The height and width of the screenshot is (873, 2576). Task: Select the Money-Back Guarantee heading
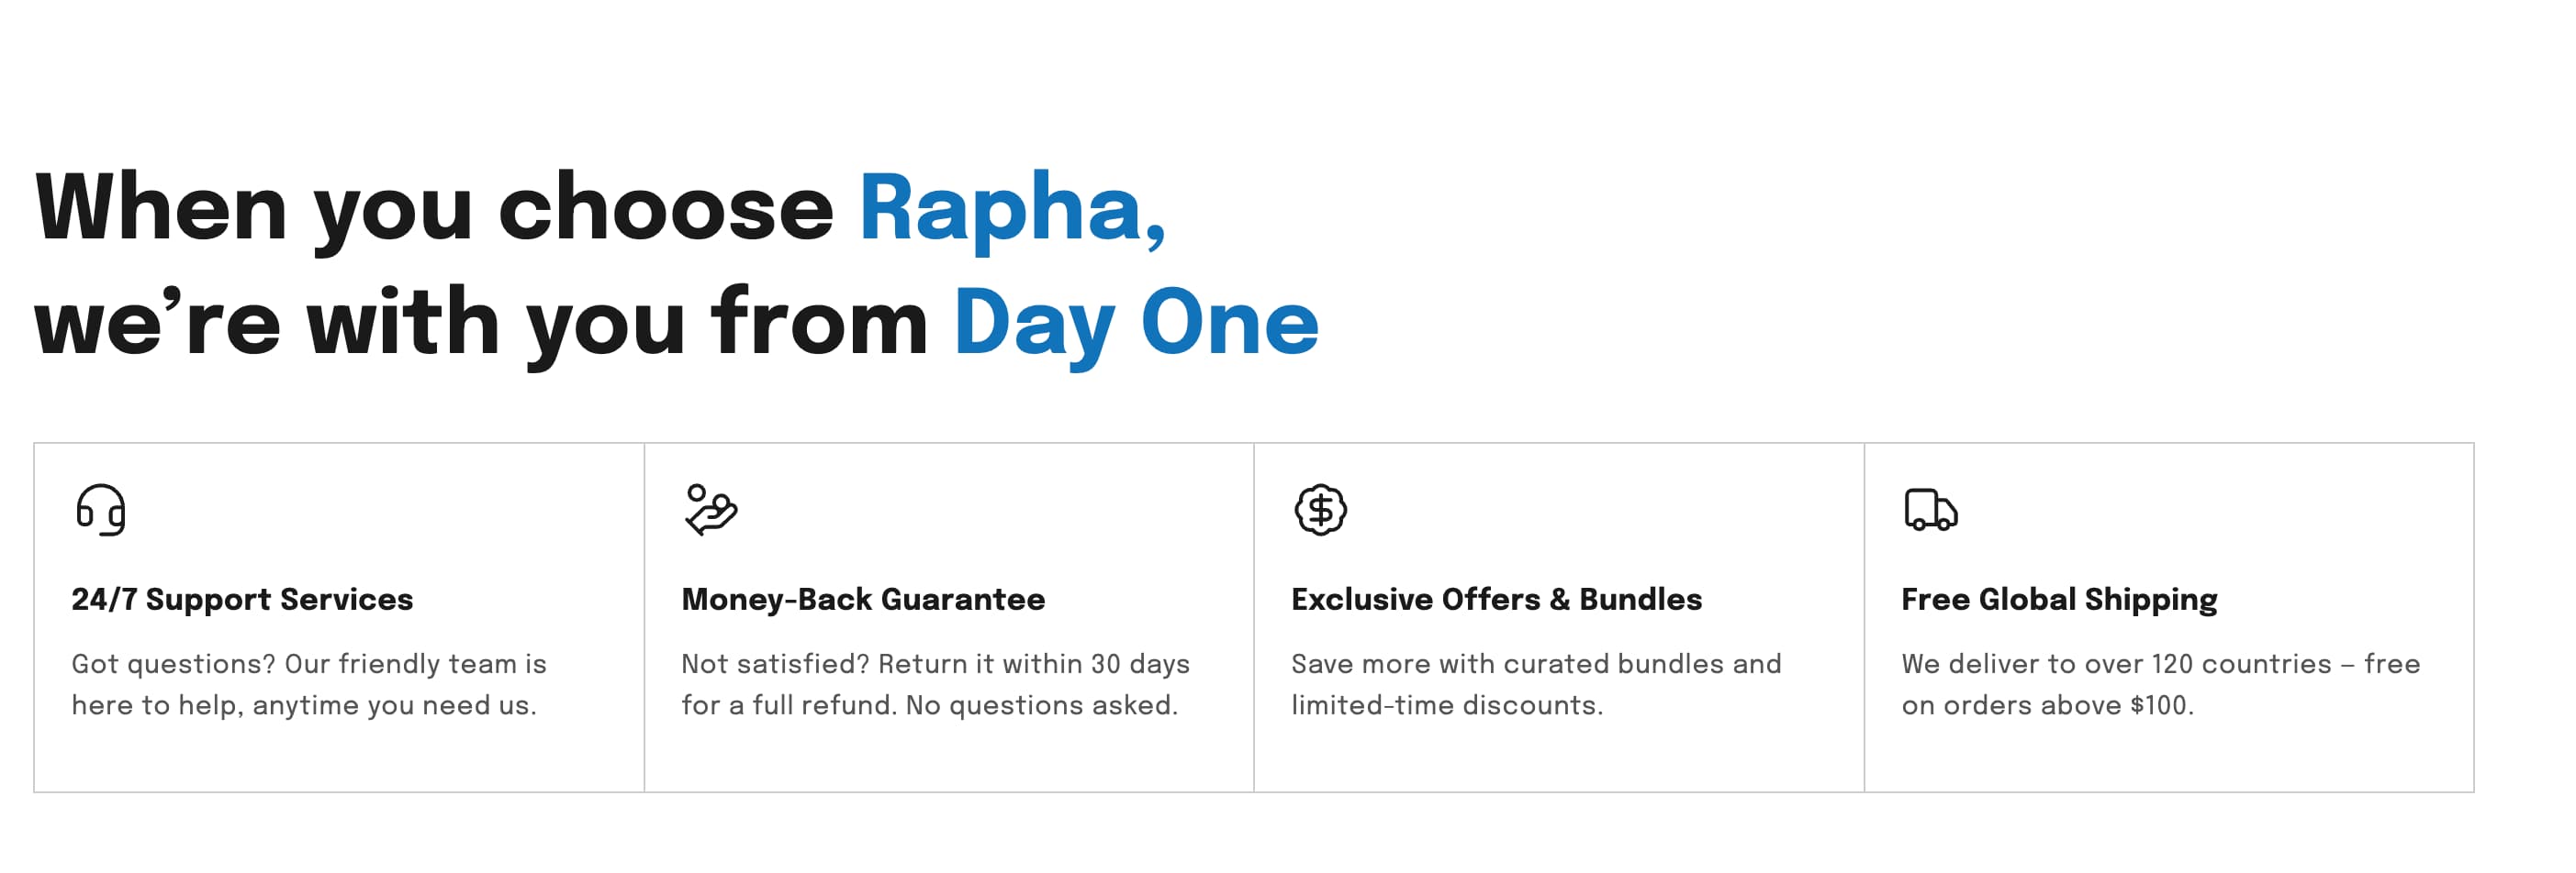(x=863, y=600)
